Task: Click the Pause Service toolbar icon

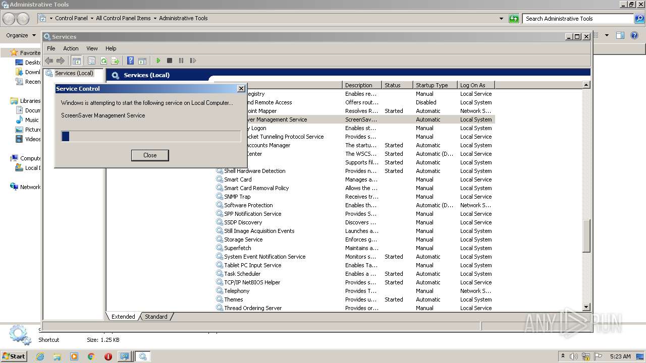Action: (181, 60)
